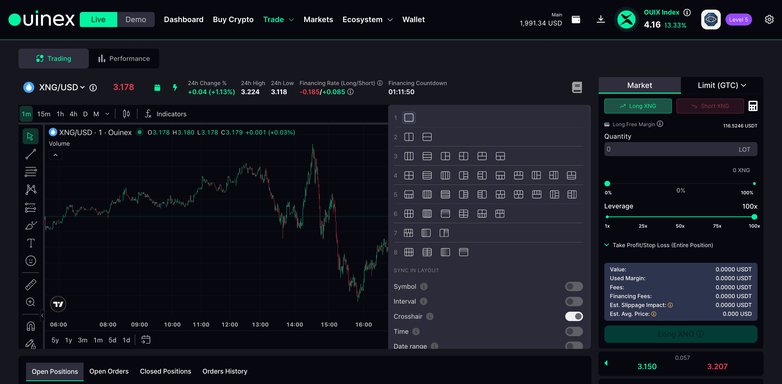
Task: Collapse the chart legend arrow
Action: click(55, 155)
